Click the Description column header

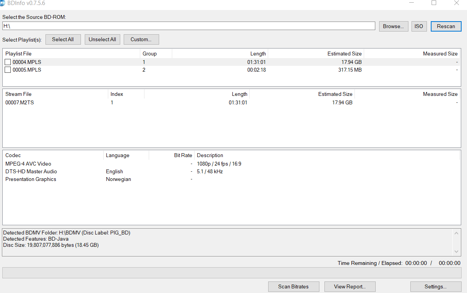click(x=327, y=155)
